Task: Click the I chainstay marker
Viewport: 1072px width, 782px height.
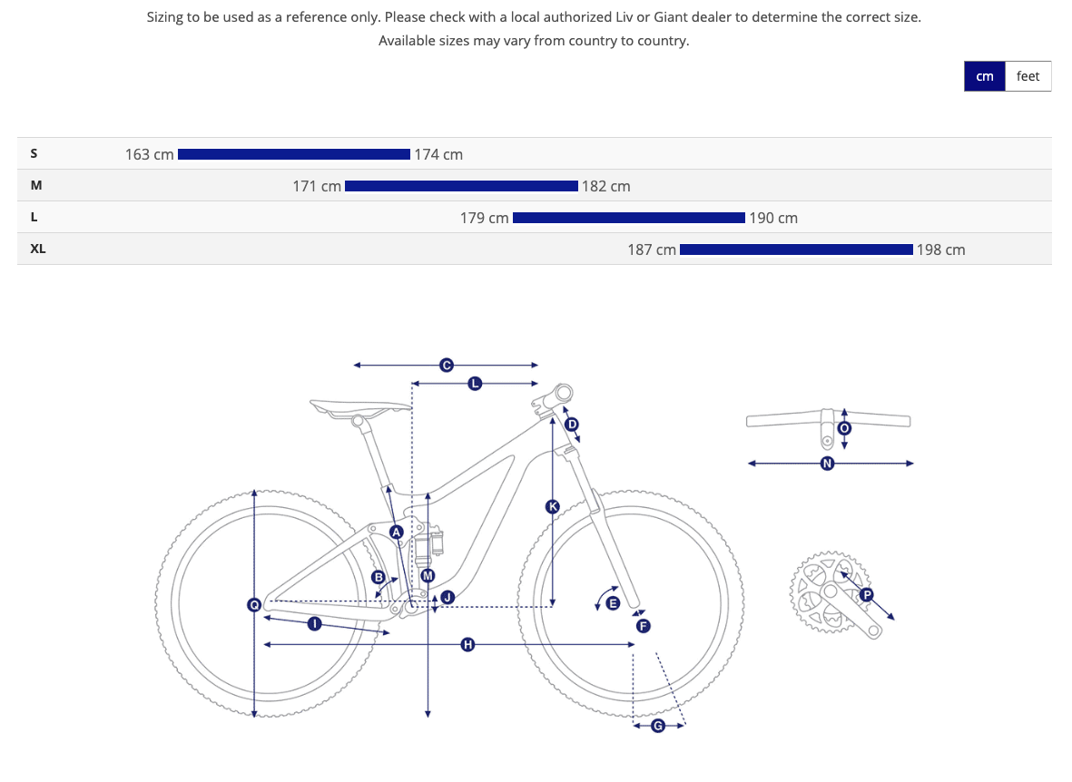Action: [314, 623]
